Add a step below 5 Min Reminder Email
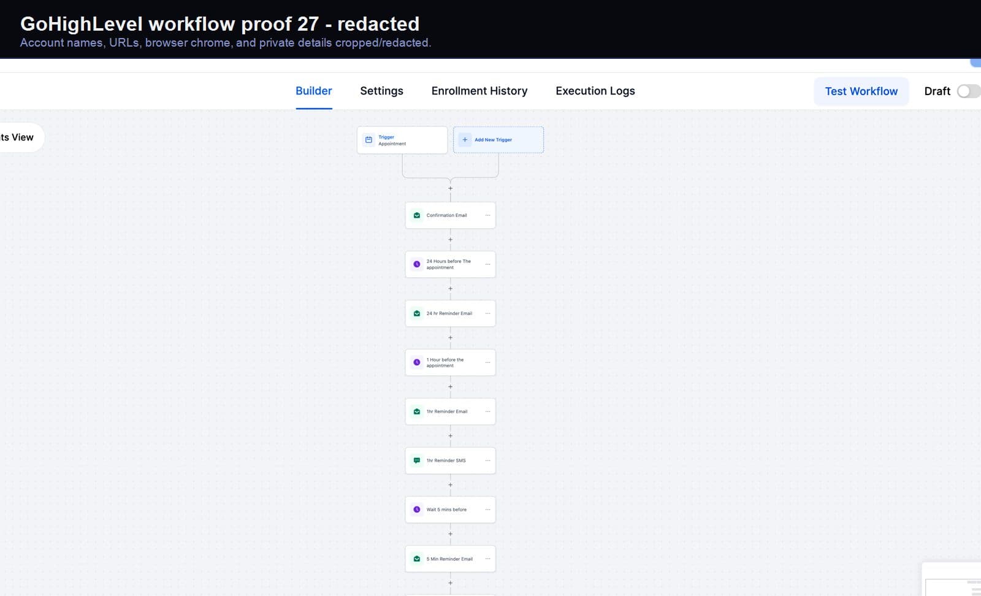This screenshot has height=596, width=981. (451, 583)
